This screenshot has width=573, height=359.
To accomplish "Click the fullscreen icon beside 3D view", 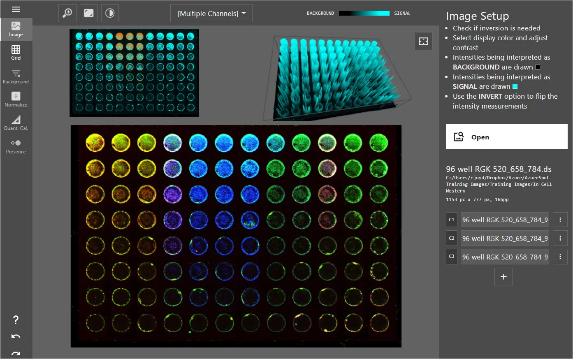I will coord(423,41).
